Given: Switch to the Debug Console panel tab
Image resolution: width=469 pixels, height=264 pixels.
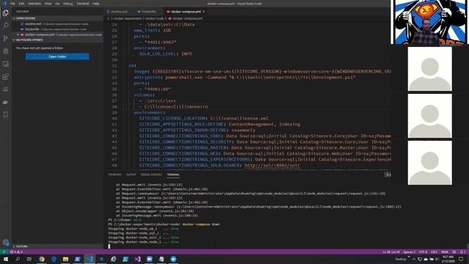Looking at the screenshot, I should pos(152,175).
